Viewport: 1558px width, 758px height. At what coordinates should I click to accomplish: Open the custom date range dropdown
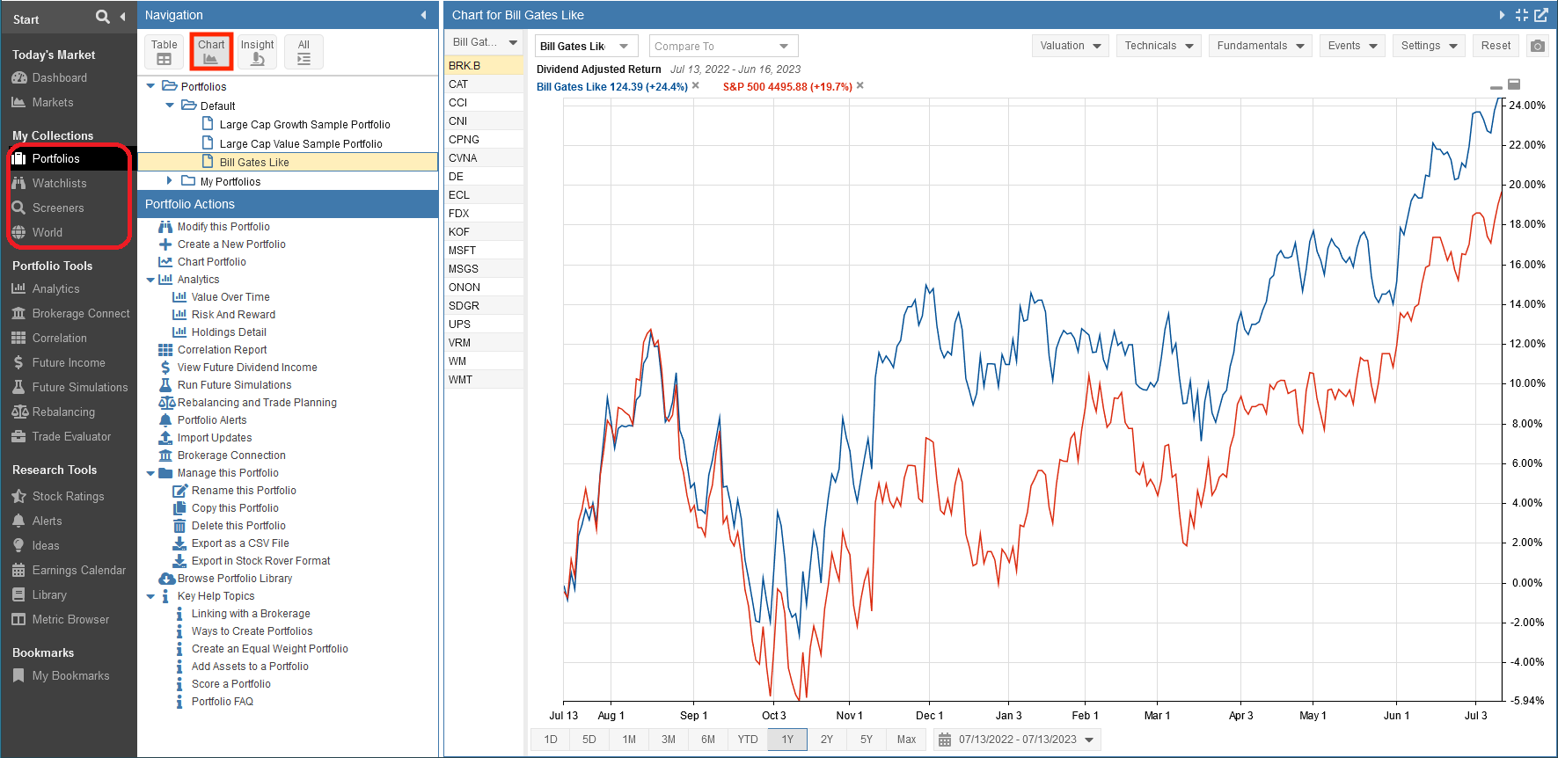[x=1089, y=740]
